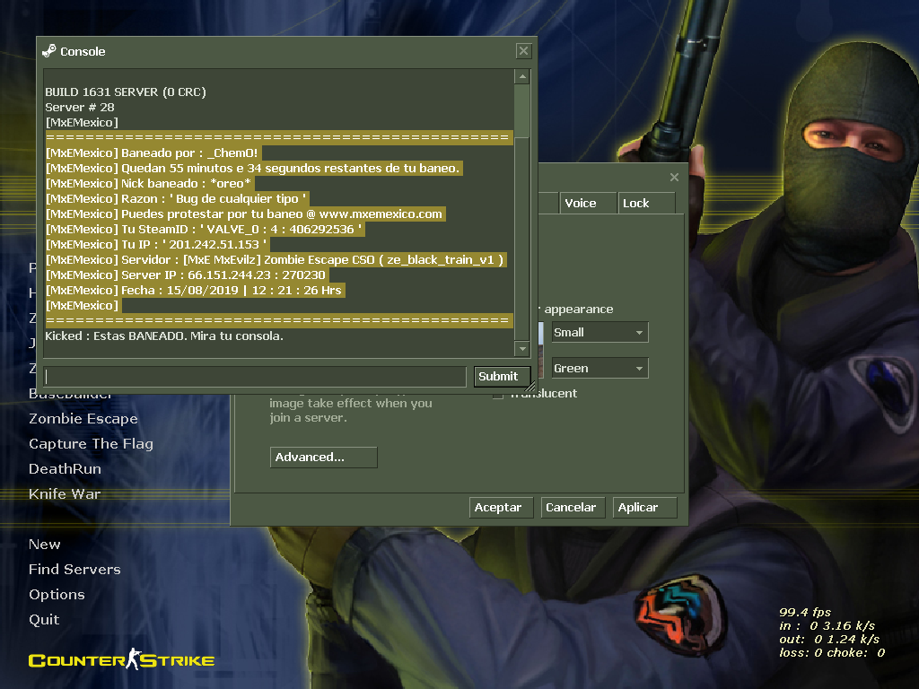Open the Green crosshair color dropdown

[x=600, y=368]
